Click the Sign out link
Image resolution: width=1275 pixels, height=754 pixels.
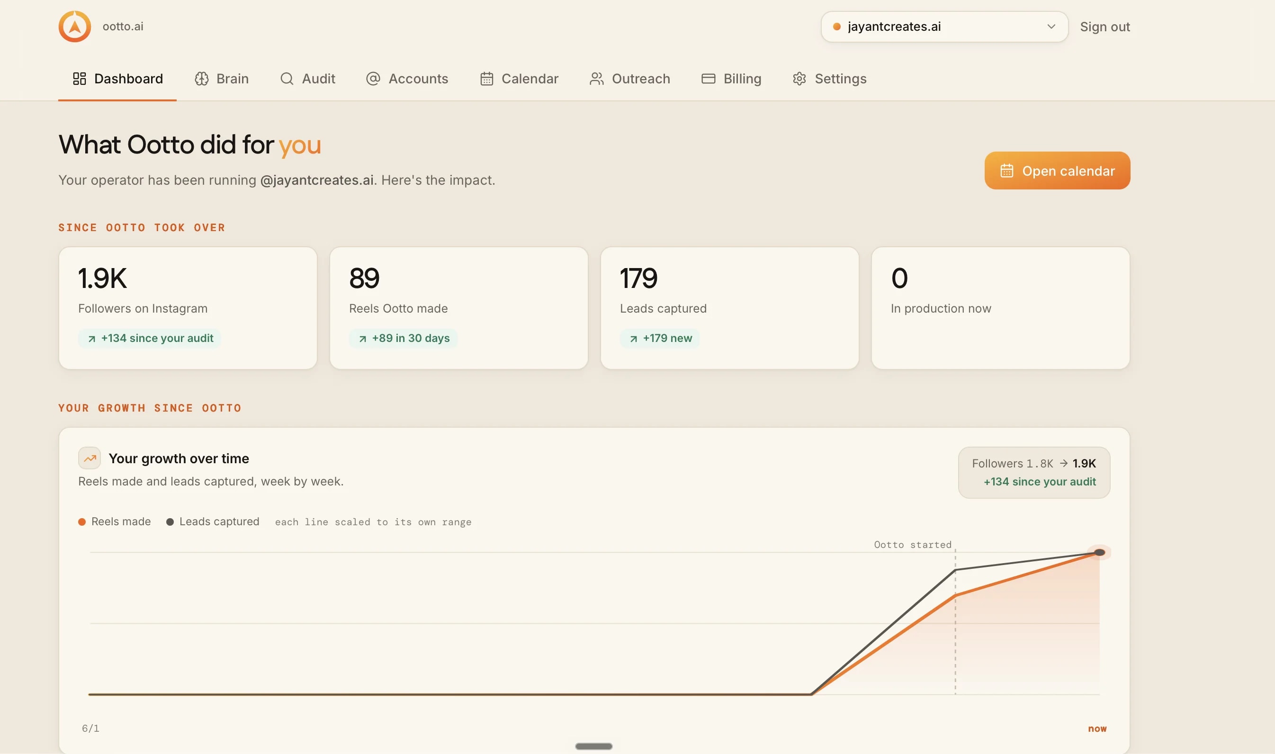pos(1104,27)
